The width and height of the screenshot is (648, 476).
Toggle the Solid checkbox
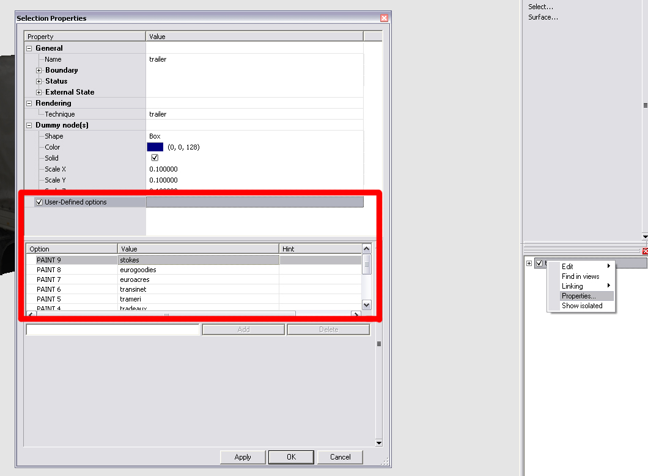[155, 158]
